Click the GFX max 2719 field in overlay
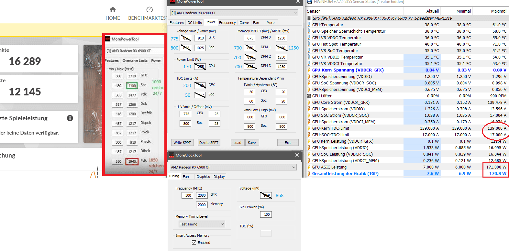The width and height of the screenshot is (509, 251). [x=132, y=76]
